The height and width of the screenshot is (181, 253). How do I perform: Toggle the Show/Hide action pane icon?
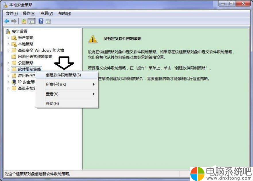pyautogui.click(x=48, y=21)
